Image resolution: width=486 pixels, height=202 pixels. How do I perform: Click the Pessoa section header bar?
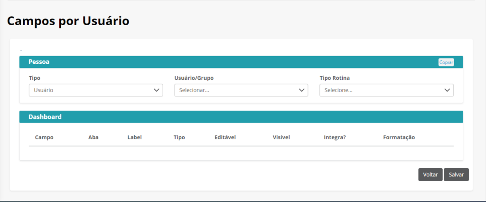(x=241, y=62)
